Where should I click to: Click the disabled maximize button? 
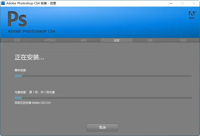[182, 3]
